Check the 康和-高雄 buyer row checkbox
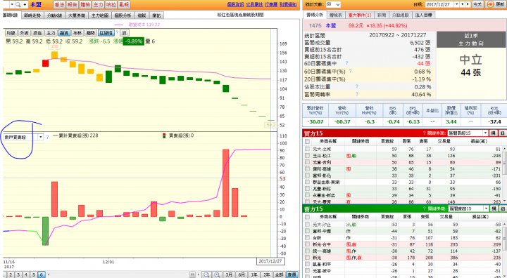Image resolution: width=507 pixels, height=278 pixels. (307, 168)
